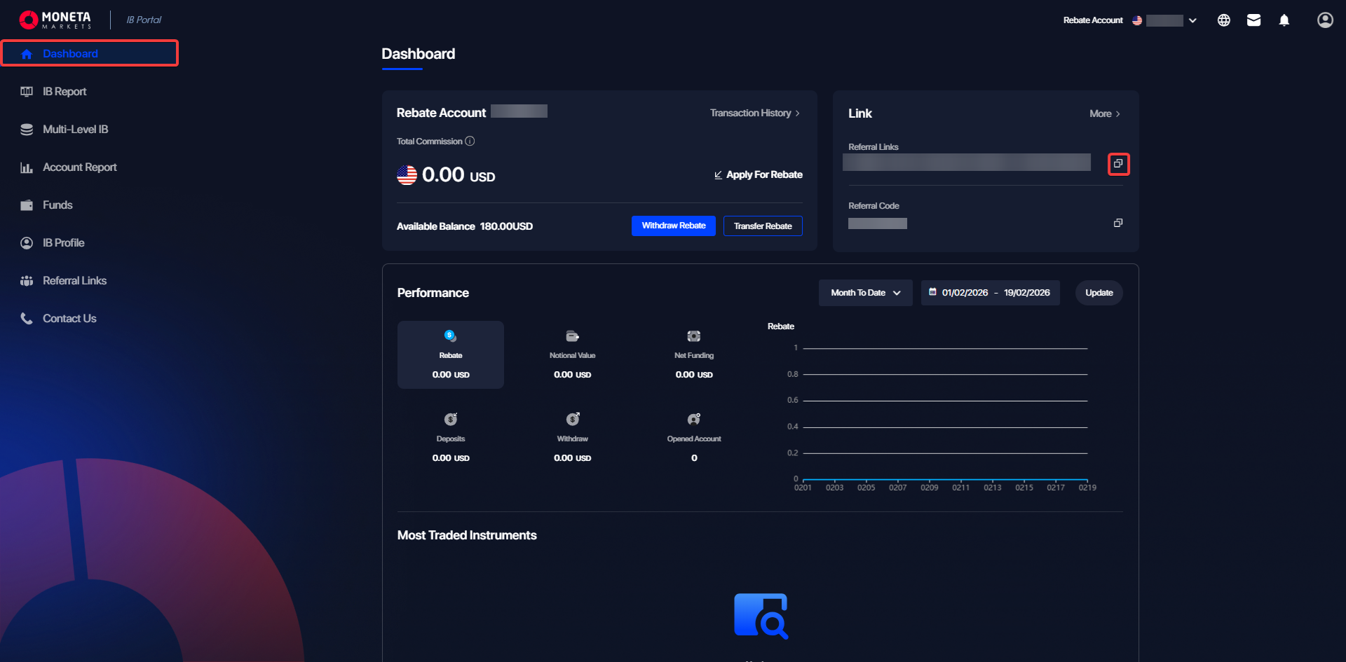Click the Rebate coin icon card

click(451, 354)
